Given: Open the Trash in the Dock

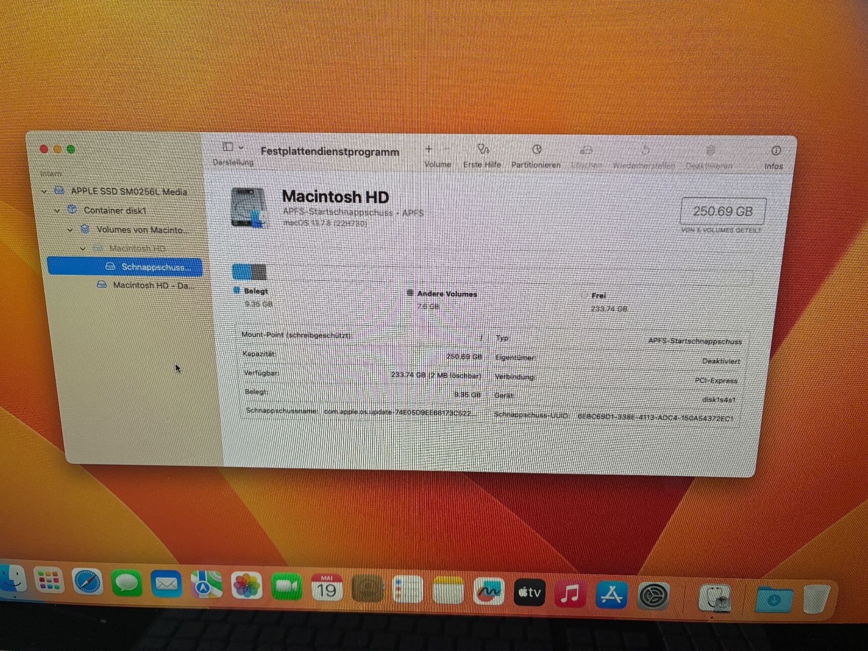Looking at the screenshot, I should (x=817, y=599).
